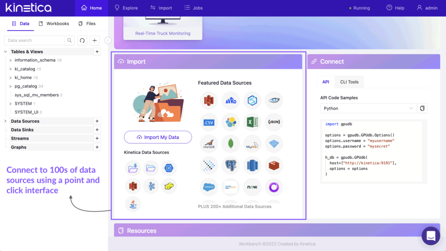The height and width of the screenshot is (251, 446).
Task: Expand the SYSTEM schema
Action: (10, 104)
